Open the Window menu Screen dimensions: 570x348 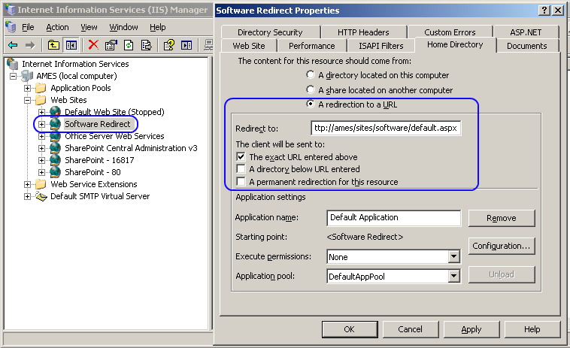tap(123, 27)
